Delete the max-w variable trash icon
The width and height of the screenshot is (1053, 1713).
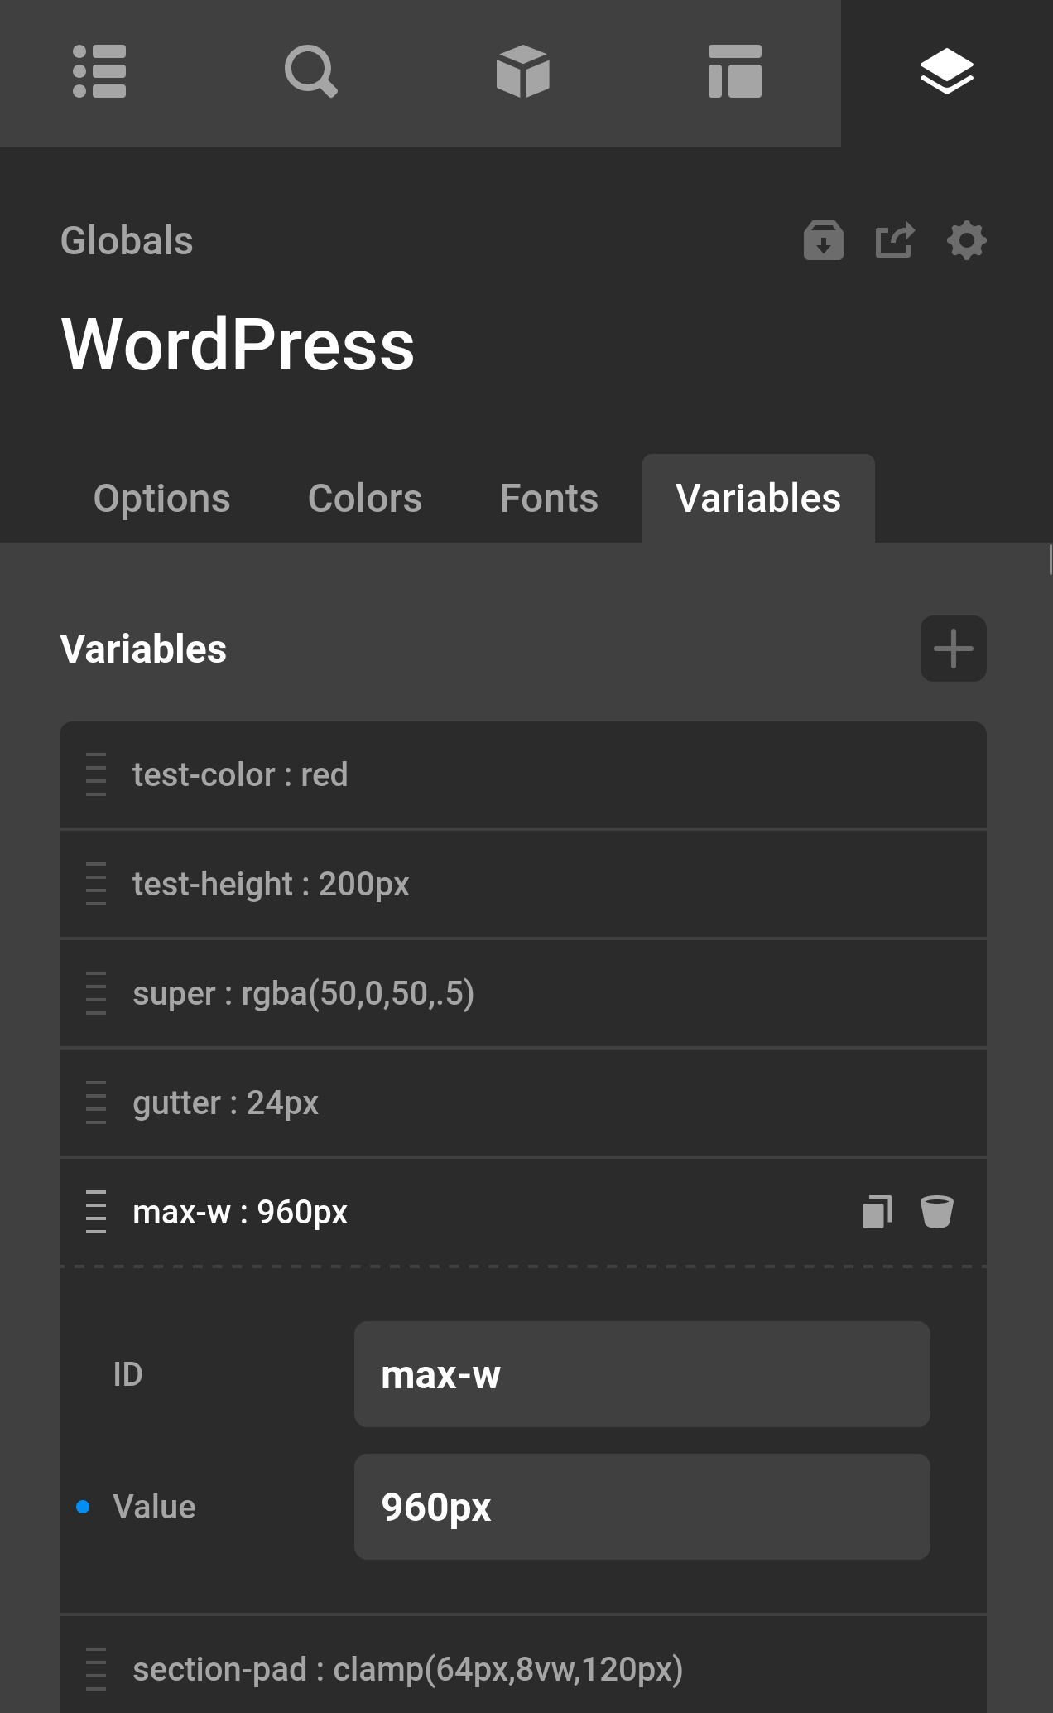[x=936, y=1212]
